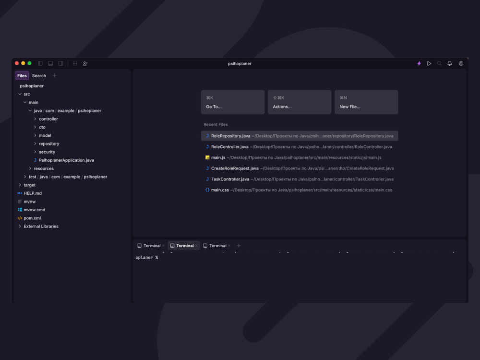This screenshot has width=480, height=360.
Task: Click the Java icon beside PsihoplanerApplication.java
Action: [35, 160]
